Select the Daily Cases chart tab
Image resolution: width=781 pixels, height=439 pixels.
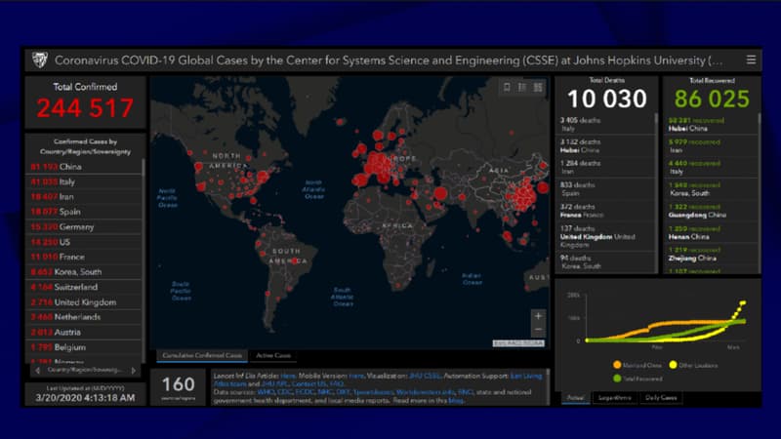pos(661,398)
